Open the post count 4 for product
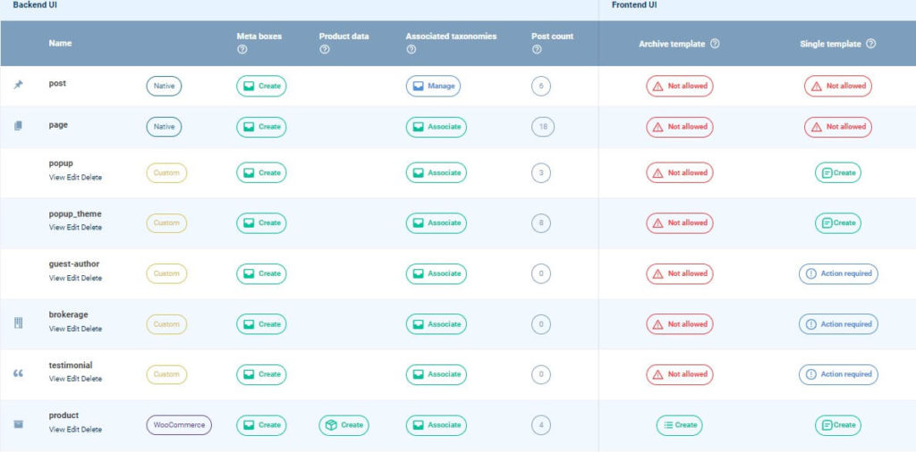916x452 pixels. pyautogui.click(x=541, y=425)
